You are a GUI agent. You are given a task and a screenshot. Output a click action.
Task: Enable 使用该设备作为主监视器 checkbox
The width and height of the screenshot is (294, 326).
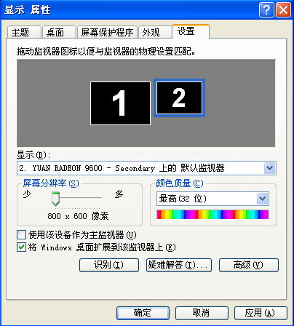coord(21,234)
